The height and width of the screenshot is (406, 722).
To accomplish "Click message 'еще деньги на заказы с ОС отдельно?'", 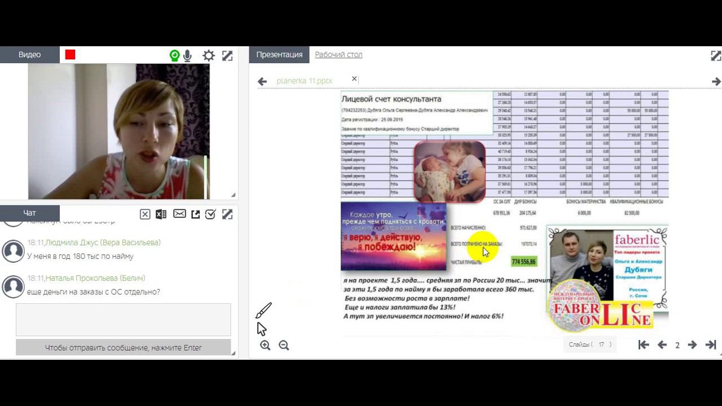I will point(94,292).
